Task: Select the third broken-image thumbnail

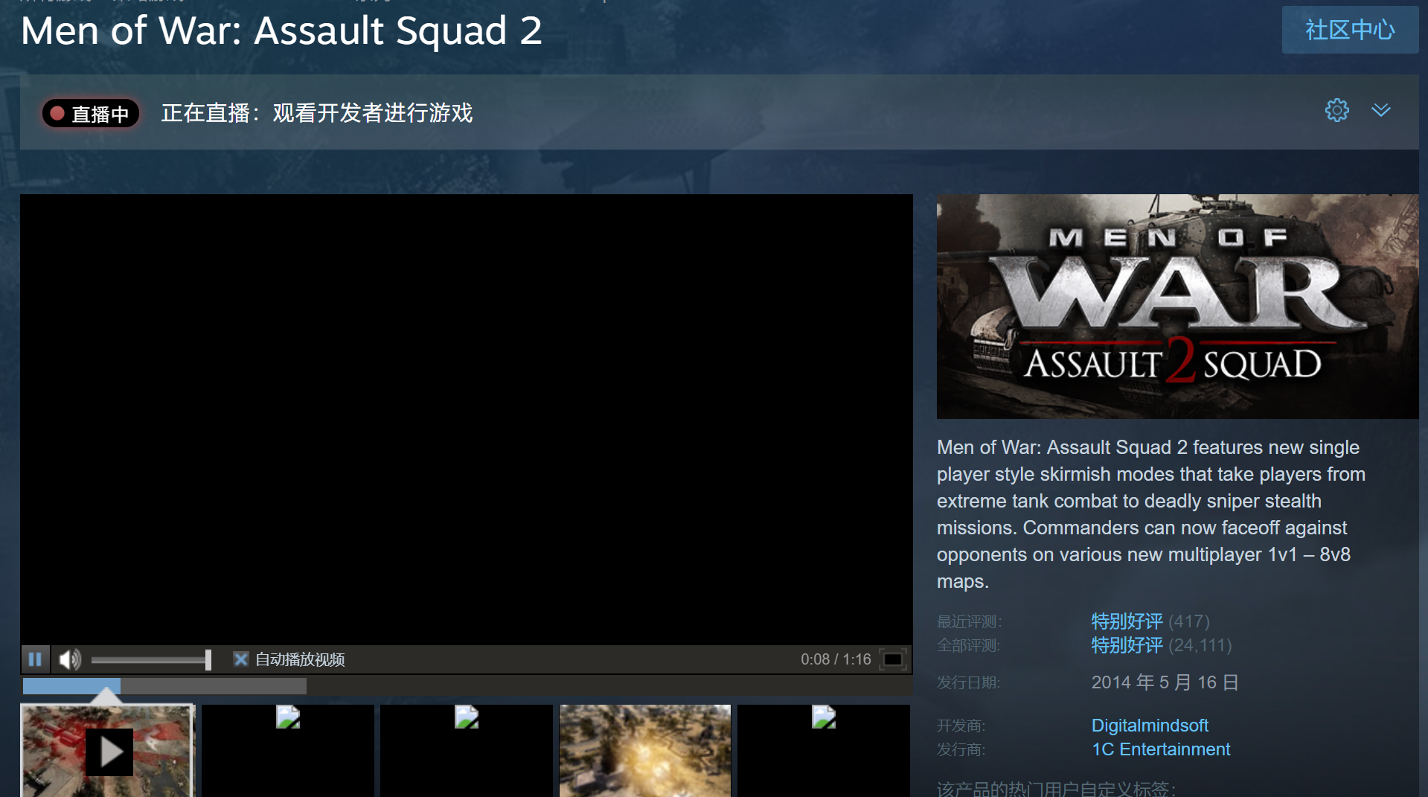Action: [x=467, y=751]
